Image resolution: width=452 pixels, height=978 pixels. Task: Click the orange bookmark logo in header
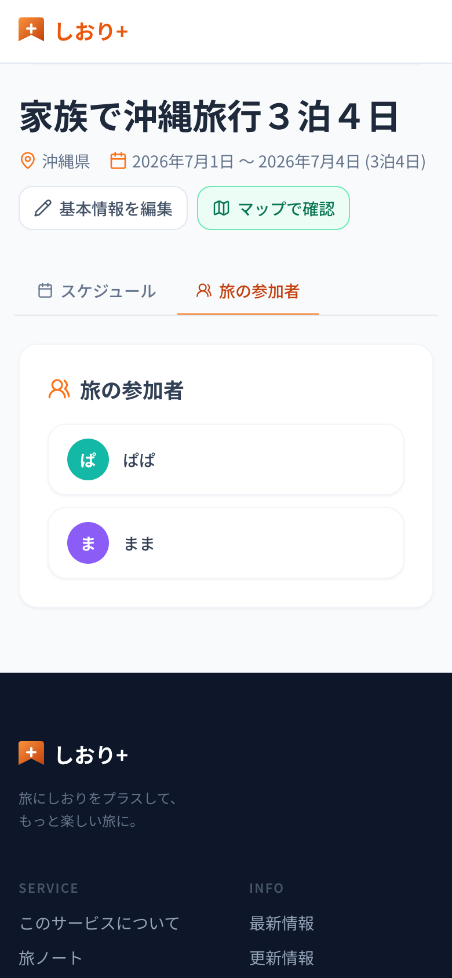point(31,30)
